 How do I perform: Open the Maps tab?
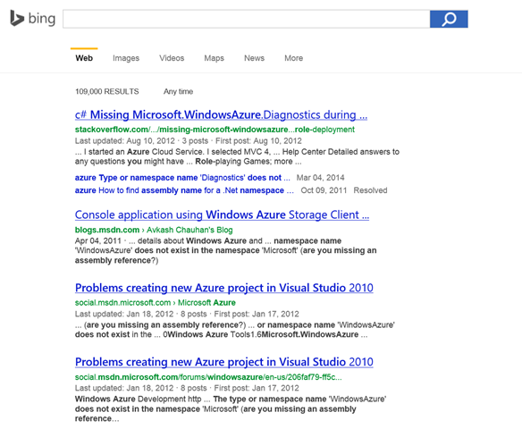pos(214,58)
